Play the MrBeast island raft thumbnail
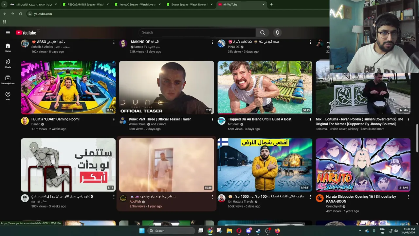 [265, 88]
